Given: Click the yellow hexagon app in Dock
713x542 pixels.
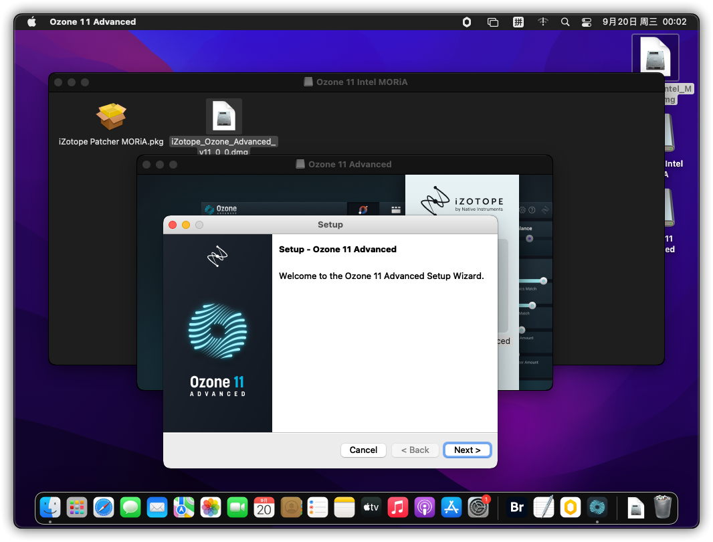Looking at the screenshot, I should 571,507.
